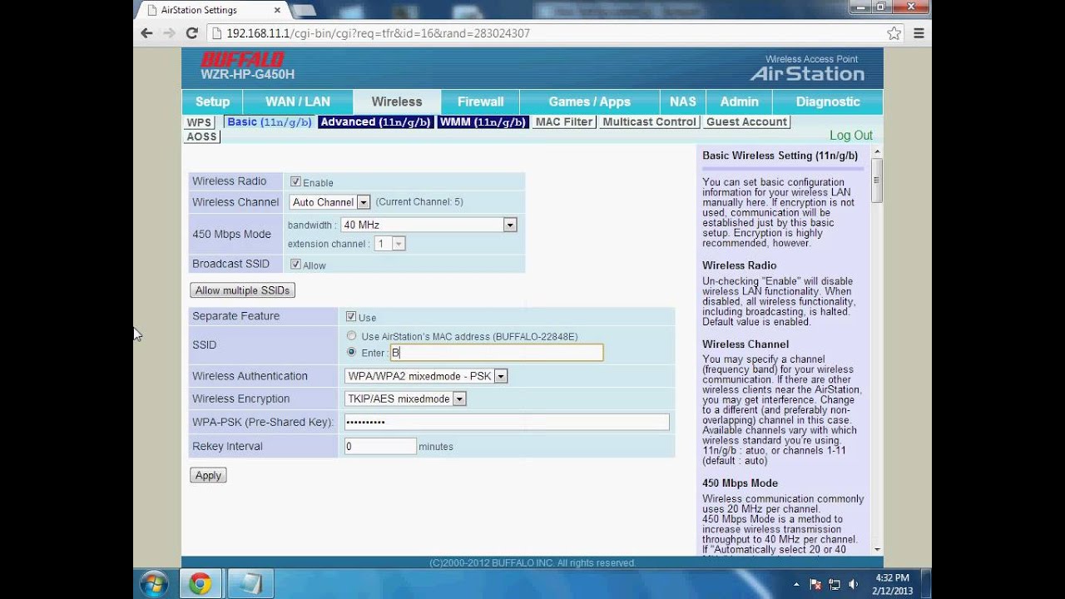
Task: Go to WMM (11n/g/b) subpage
Action: pyautogui.click(x=483, y=122)
